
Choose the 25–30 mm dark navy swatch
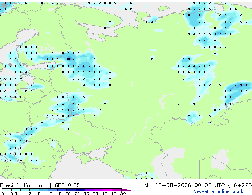[80, 190]
